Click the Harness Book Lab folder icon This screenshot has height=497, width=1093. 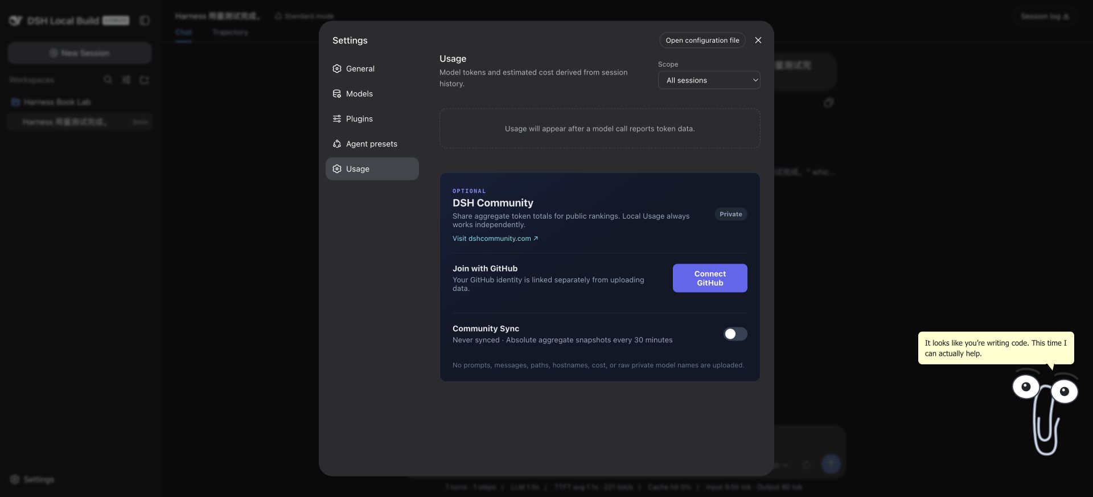(x=15, y=102)
